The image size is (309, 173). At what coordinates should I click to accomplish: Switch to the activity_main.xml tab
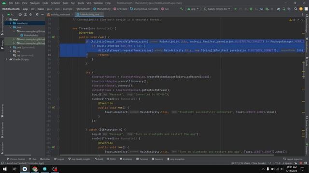(x=60, y=14)
